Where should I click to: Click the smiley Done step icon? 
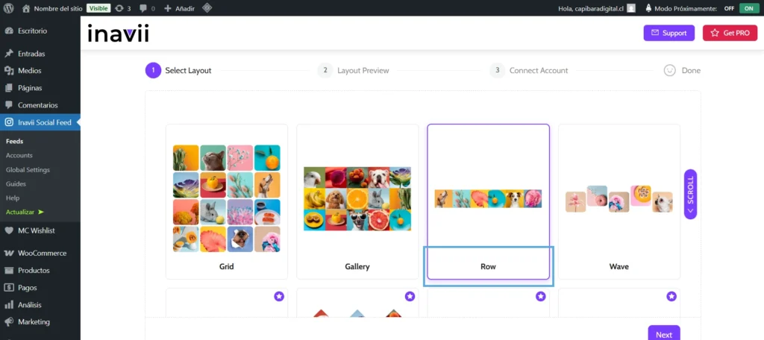pos(669,71)
